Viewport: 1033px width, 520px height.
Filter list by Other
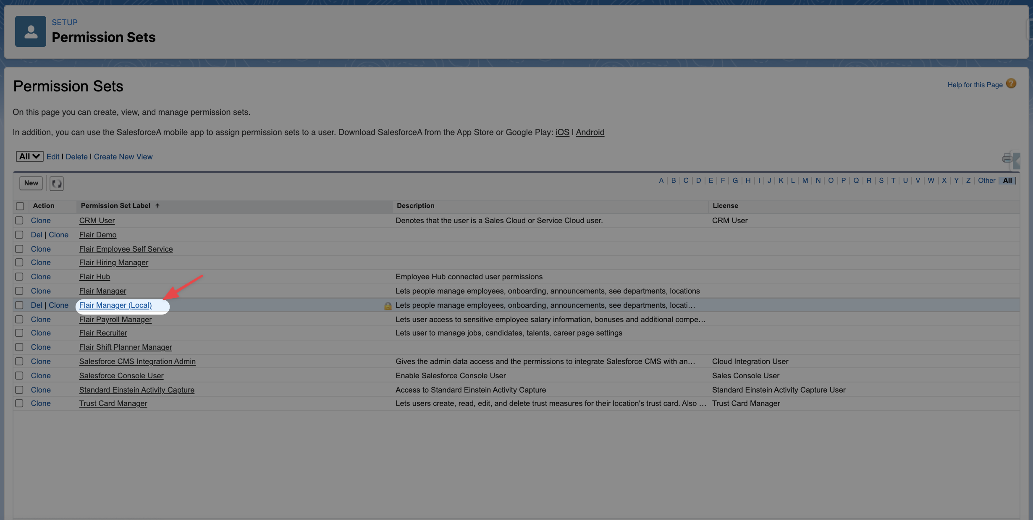(x=986, y=180)
